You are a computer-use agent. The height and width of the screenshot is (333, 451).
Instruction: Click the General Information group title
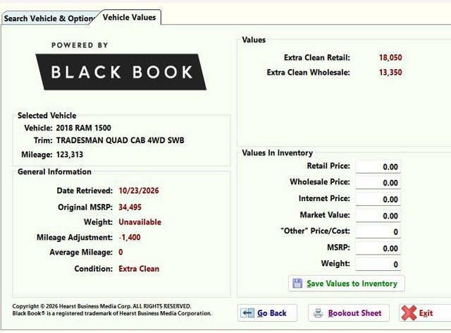click(54, 172)
